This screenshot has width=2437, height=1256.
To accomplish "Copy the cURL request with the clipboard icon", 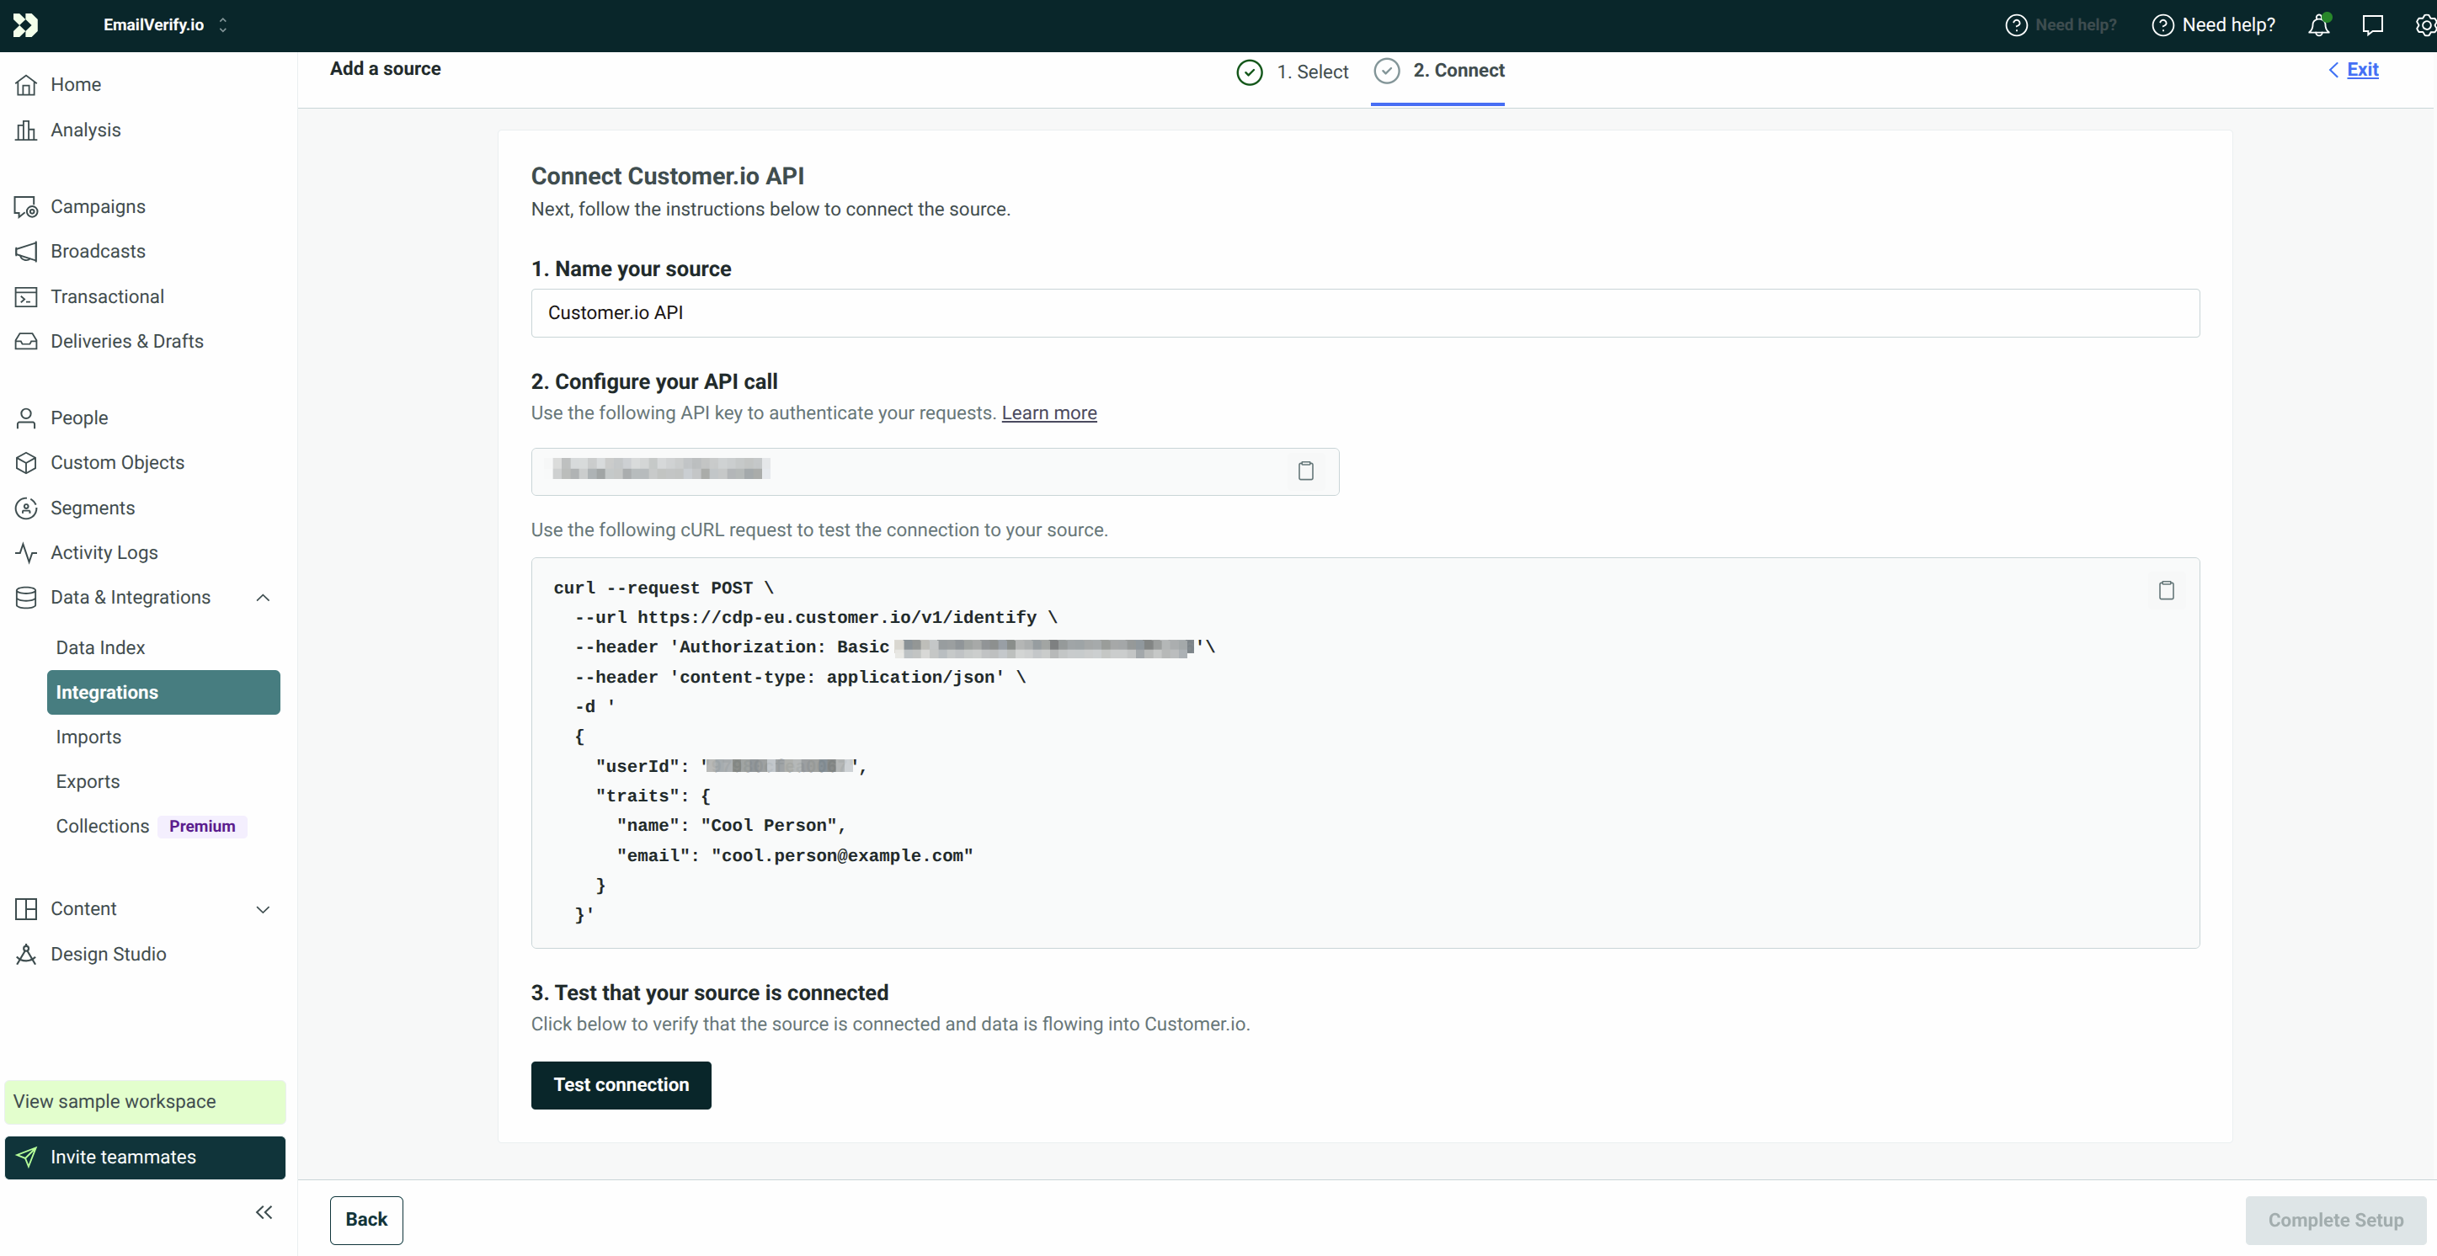I will (x=2167, y=591).
